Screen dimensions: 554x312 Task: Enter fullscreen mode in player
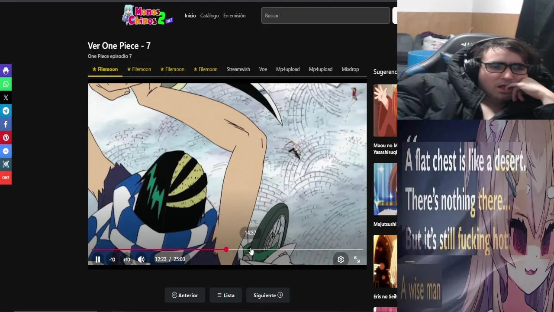[357, 259]
